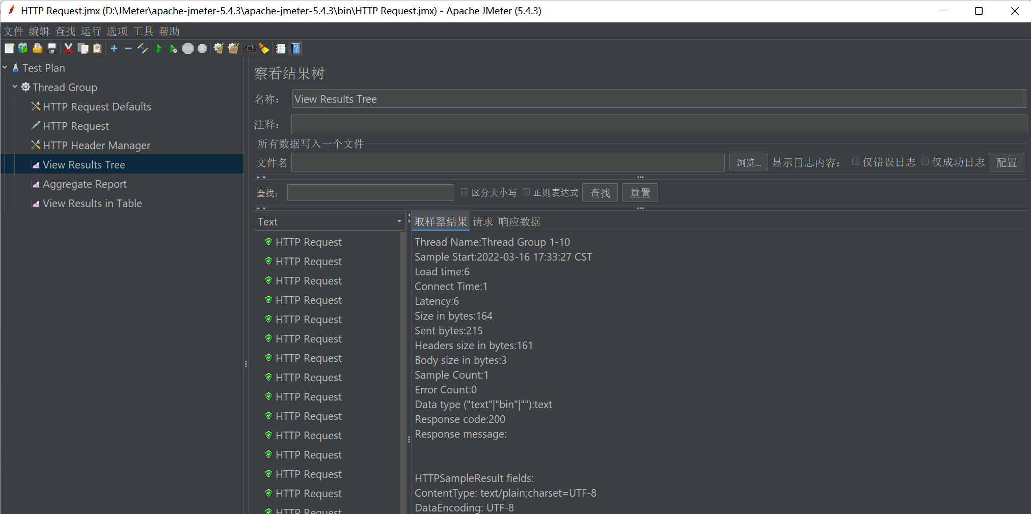Click Test Plan flask icon
This screenshot has width=1031, height=514.
pyautogui.click(x=15, y=68)
